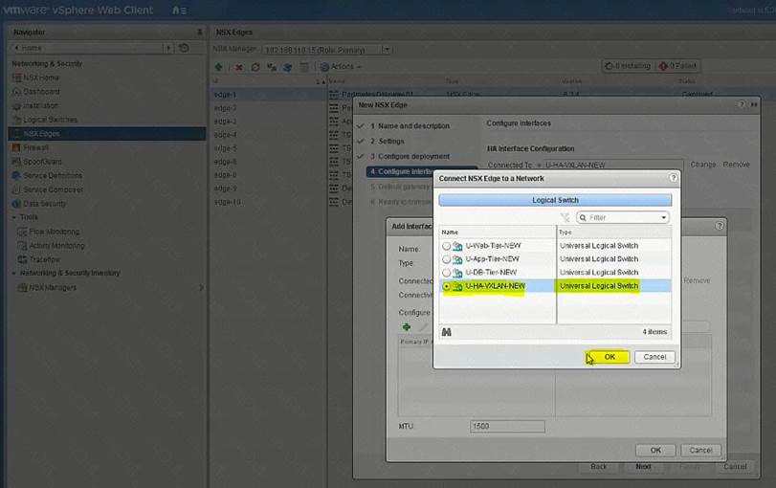
Task: Confirm with the highlighted OK button
Action: 609,357
